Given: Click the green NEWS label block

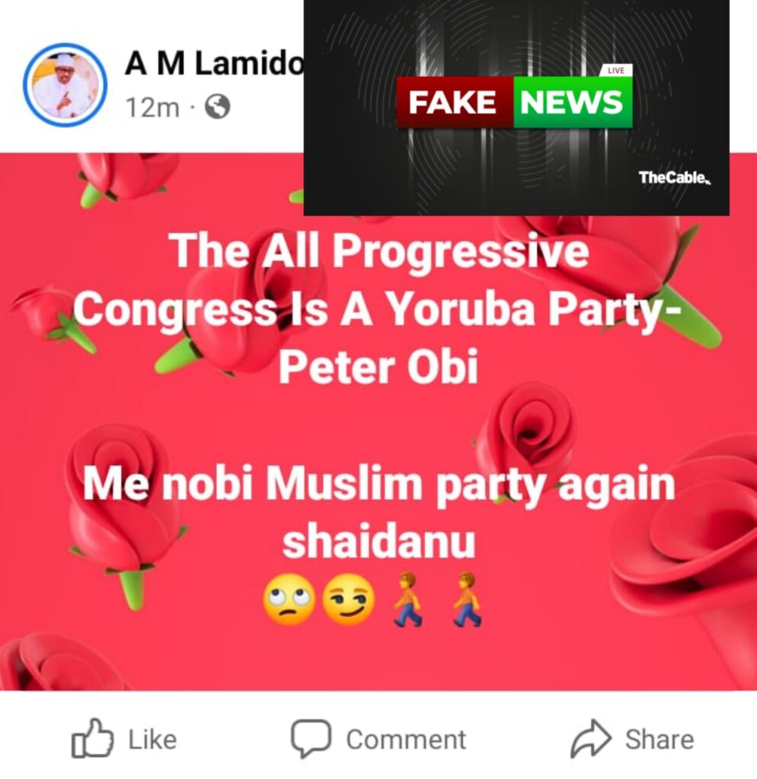Looking at the screenshot, I should (573, 103).
